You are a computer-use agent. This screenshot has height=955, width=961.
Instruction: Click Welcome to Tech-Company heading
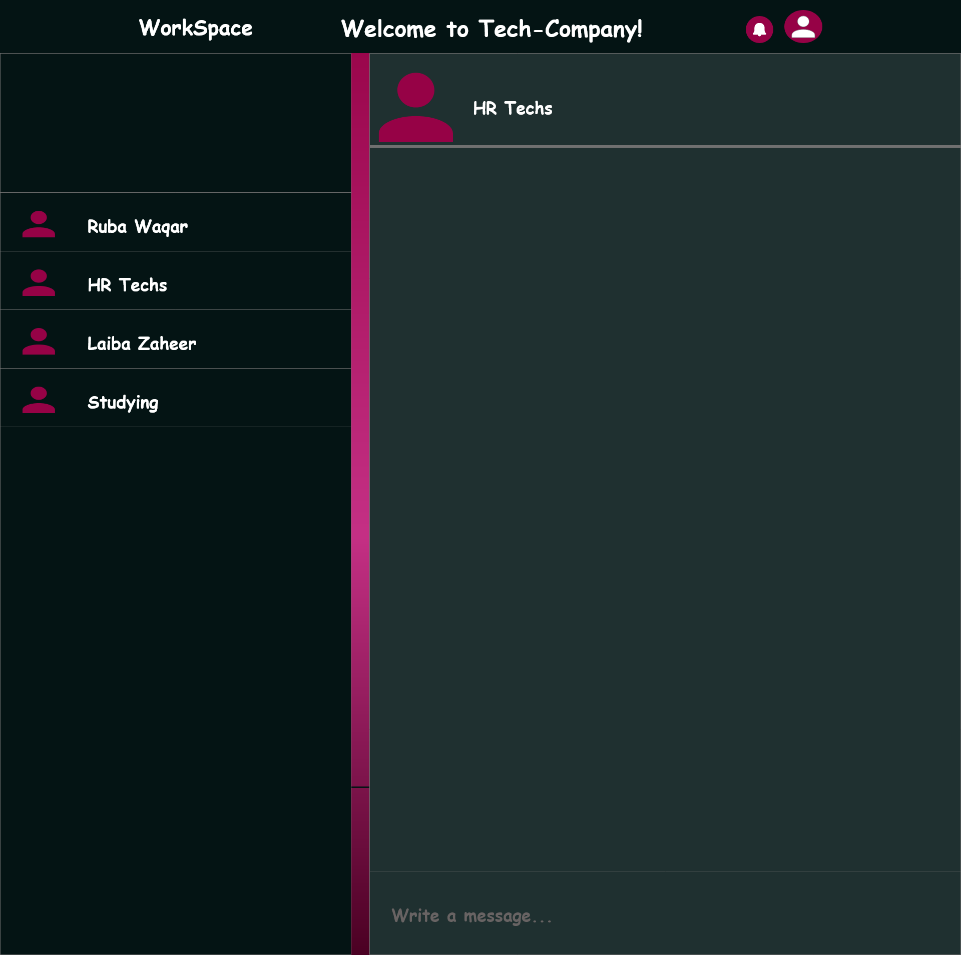491,29
